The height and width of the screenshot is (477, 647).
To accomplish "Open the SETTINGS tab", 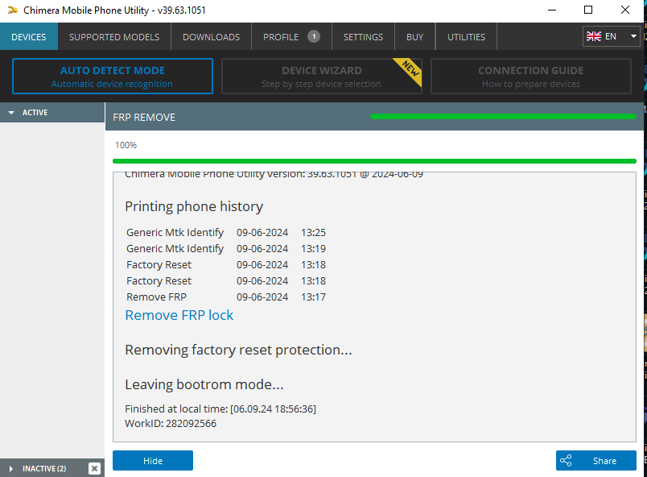I will pos(363,37).
